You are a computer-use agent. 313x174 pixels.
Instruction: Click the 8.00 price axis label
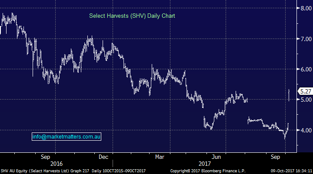pos(306,8)
